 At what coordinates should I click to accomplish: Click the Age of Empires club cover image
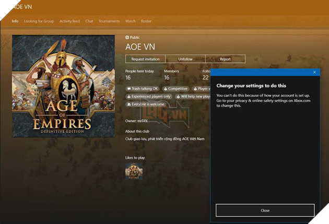click(x=63, y=86)
